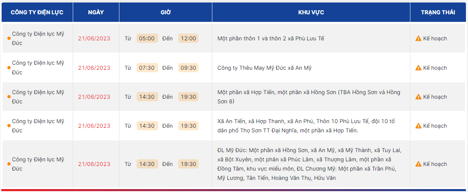Click the red 21/06/2023 date in the first row
The width and height of the screenshot is (468, 192).
[x=94, y=39]
